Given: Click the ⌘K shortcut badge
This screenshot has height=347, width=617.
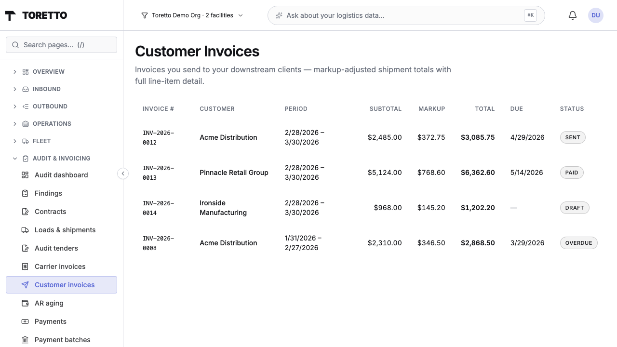Looking at the screenshot, I should [530, 15].
